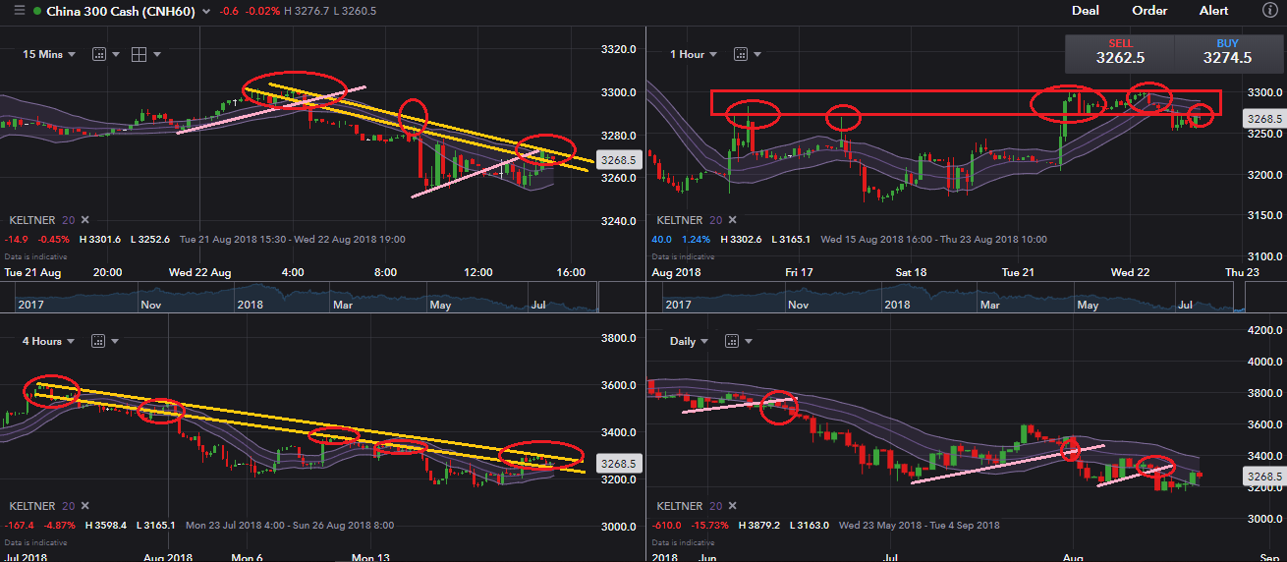
Task: Open the 1 Hour timeframe dropdown
Action: pyautogui.click(x=694, y=54)
